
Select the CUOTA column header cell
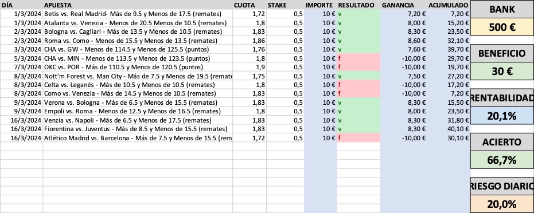[x=250, y=5]
